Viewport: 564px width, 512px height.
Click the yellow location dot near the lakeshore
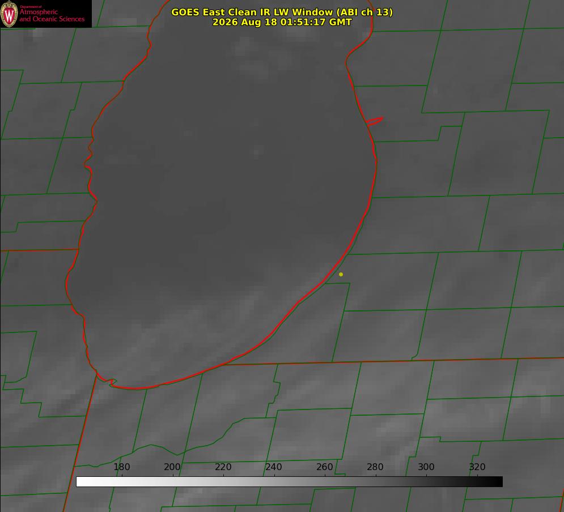tap(341, 274)
